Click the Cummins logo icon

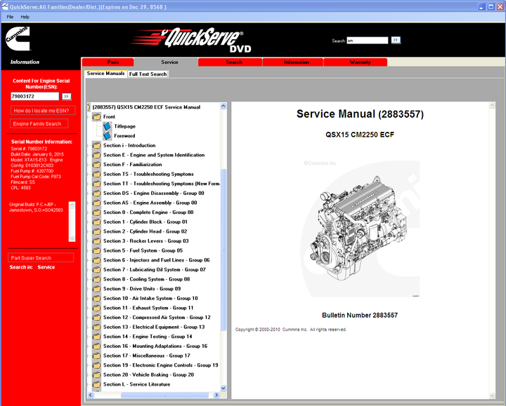[x=18, y=39]
